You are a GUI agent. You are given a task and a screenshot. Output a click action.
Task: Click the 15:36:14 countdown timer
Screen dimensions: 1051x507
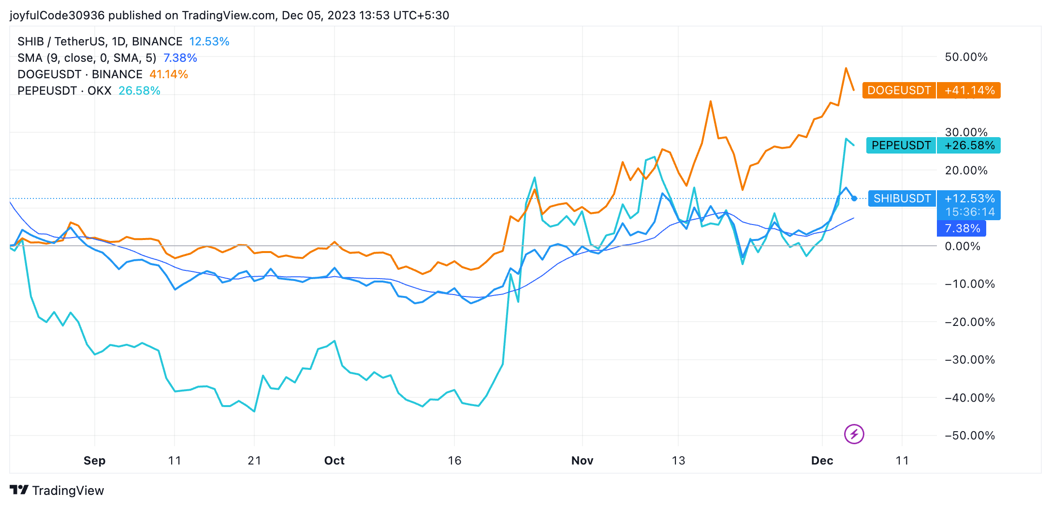click(969, 212)
